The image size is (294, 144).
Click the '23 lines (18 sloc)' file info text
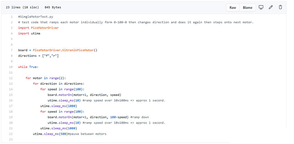click(22, 7)
